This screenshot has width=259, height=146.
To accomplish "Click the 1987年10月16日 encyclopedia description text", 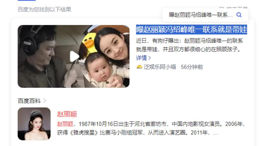I will [151, 128].
